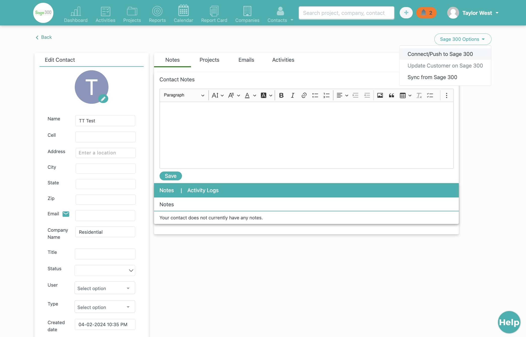The height and width of the screenshot is (337, 526).
Task: Insert a block quote
Action: (391, 95)
